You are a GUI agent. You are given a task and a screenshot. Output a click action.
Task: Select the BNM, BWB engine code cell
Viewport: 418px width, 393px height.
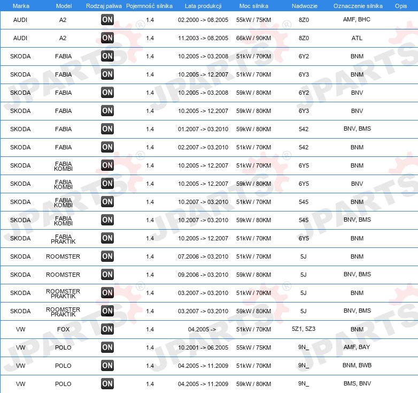[357, 365]
